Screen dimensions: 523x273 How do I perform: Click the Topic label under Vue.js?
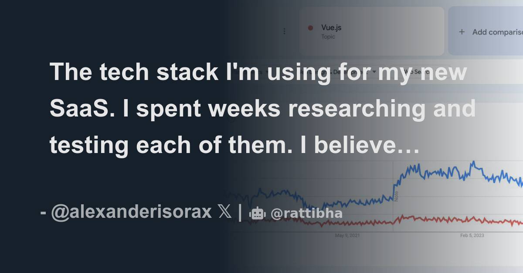click(x=327, y=37)
